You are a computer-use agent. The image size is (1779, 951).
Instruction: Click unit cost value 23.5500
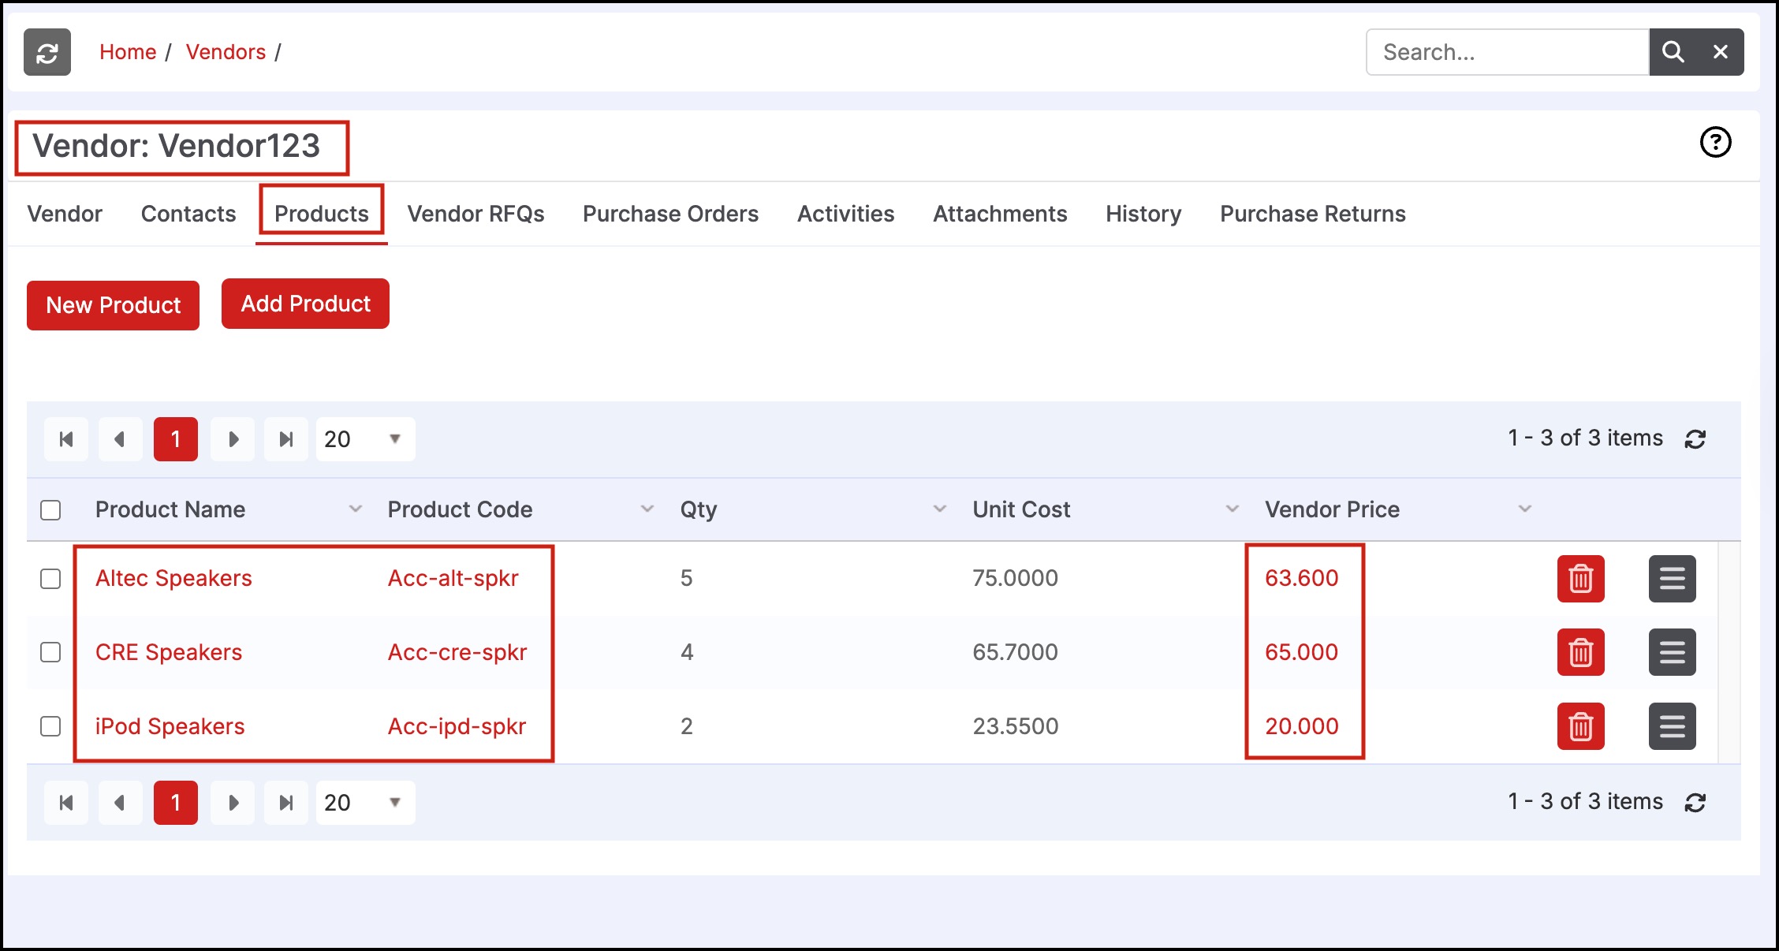[x=1016, y=726]
